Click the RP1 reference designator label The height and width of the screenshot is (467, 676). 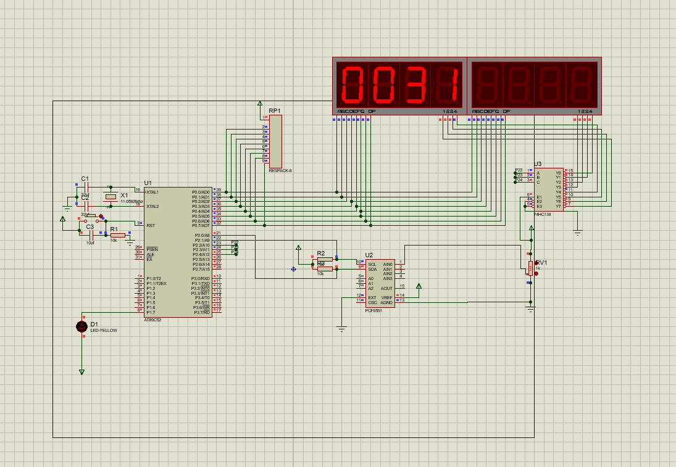275,110
